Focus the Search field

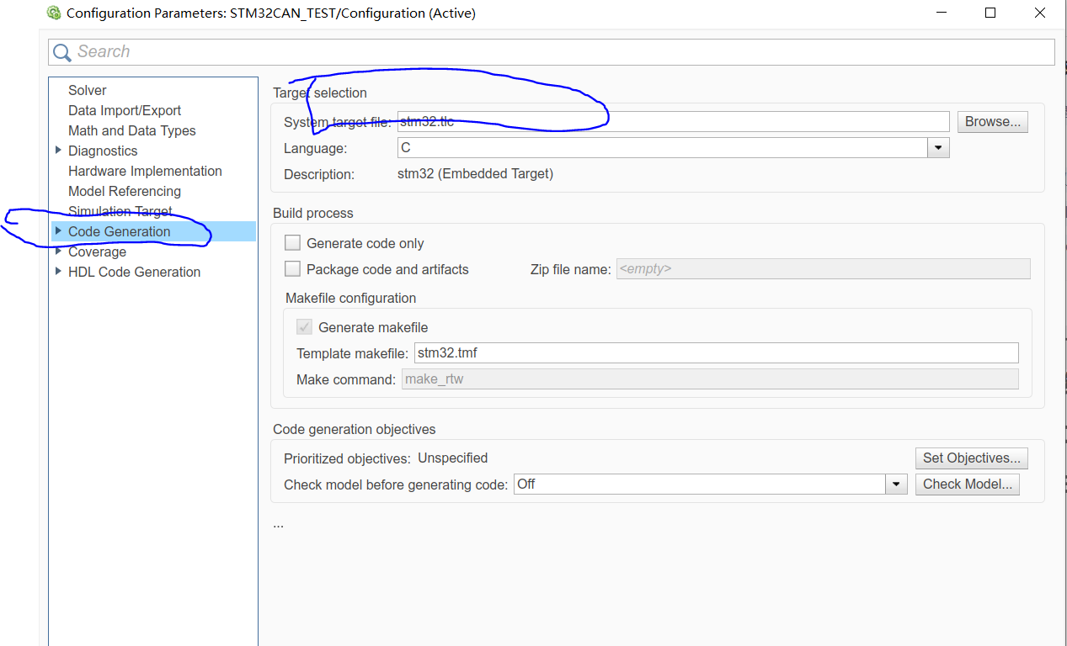[x=552, y=51]
